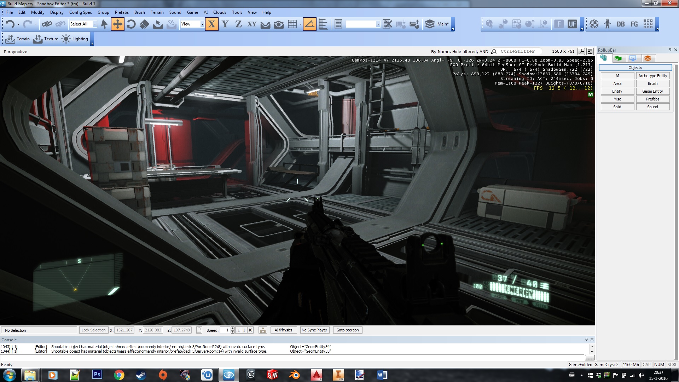Open the Tools menu
The width and height of the screenshot is (679, 382).
237,12
